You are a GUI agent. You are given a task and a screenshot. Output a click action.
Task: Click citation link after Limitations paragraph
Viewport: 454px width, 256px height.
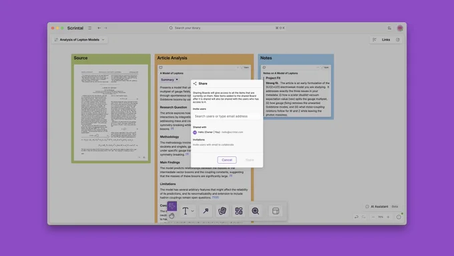pos(216,197)
